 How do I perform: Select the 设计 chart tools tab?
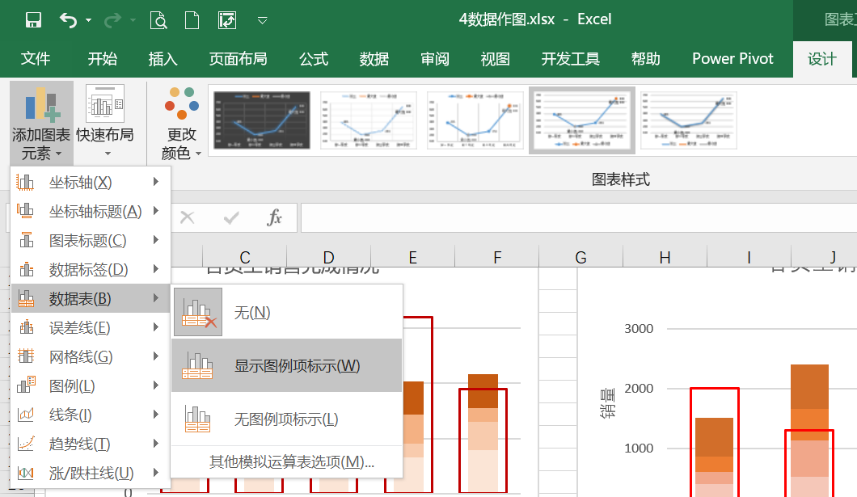[822, 59]
